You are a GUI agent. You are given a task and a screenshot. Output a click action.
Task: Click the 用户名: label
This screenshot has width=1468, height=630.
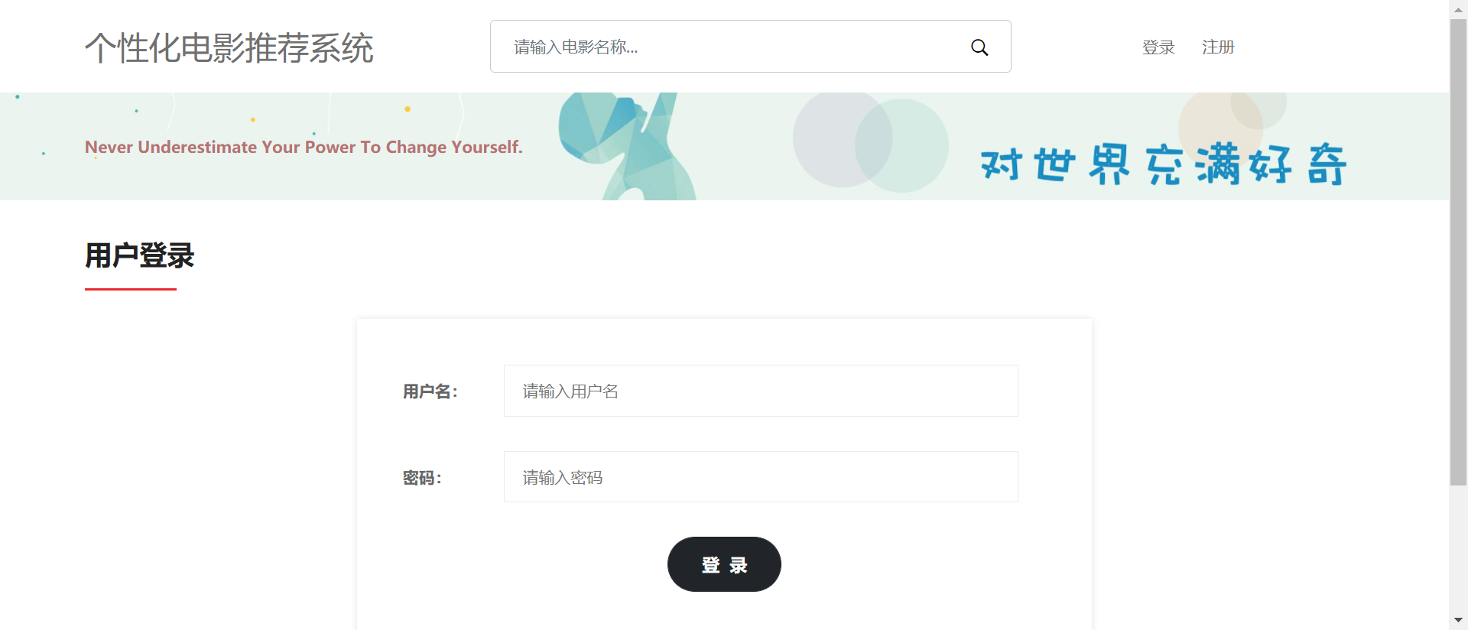pos(430,392)
